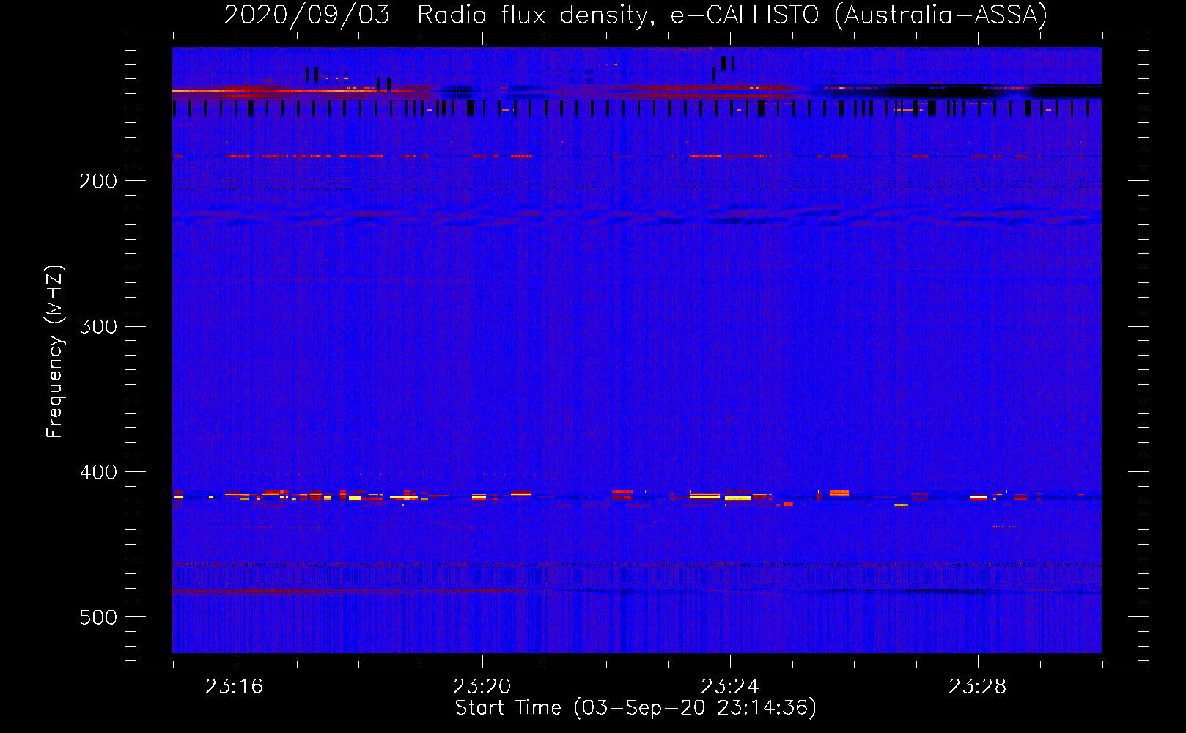Click the '200' frequency tick label
The height and width of the screenshot is (733, 1186).
point(98,181)
